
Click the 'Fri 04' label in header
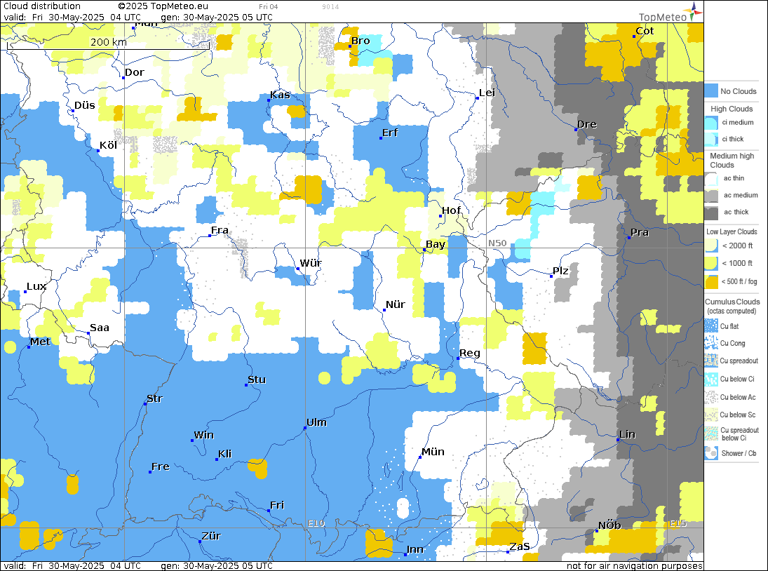(x=269, y=7)
